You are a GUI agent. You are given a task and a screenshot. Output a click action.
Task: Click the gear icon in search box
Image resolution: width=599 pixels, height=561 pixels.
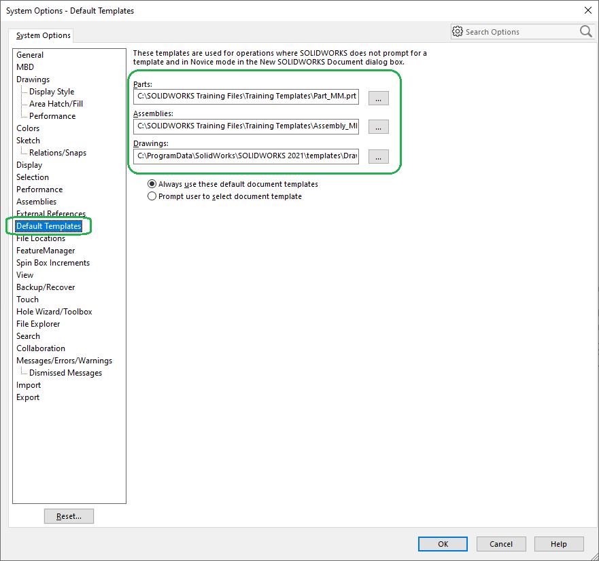tap(458, 32)
